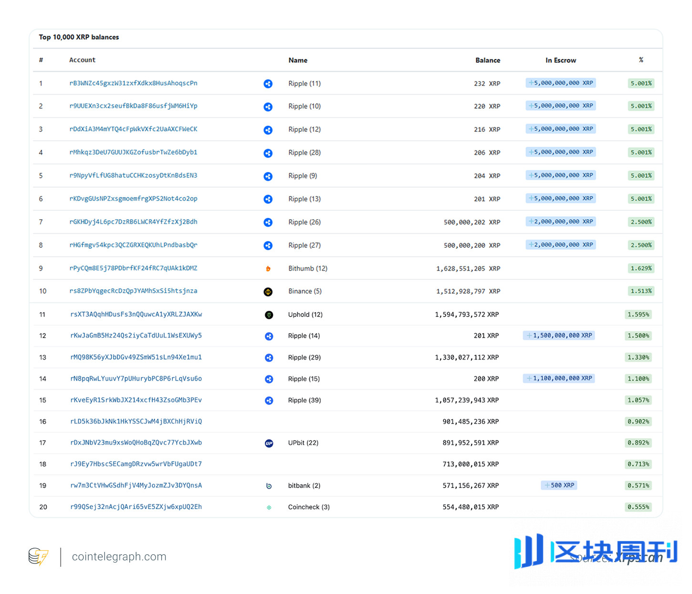This screenshot has height=594, width=692.
Task: Click the 2.500% badge in Ripple (27) row
Action: (x=641, y=245)
